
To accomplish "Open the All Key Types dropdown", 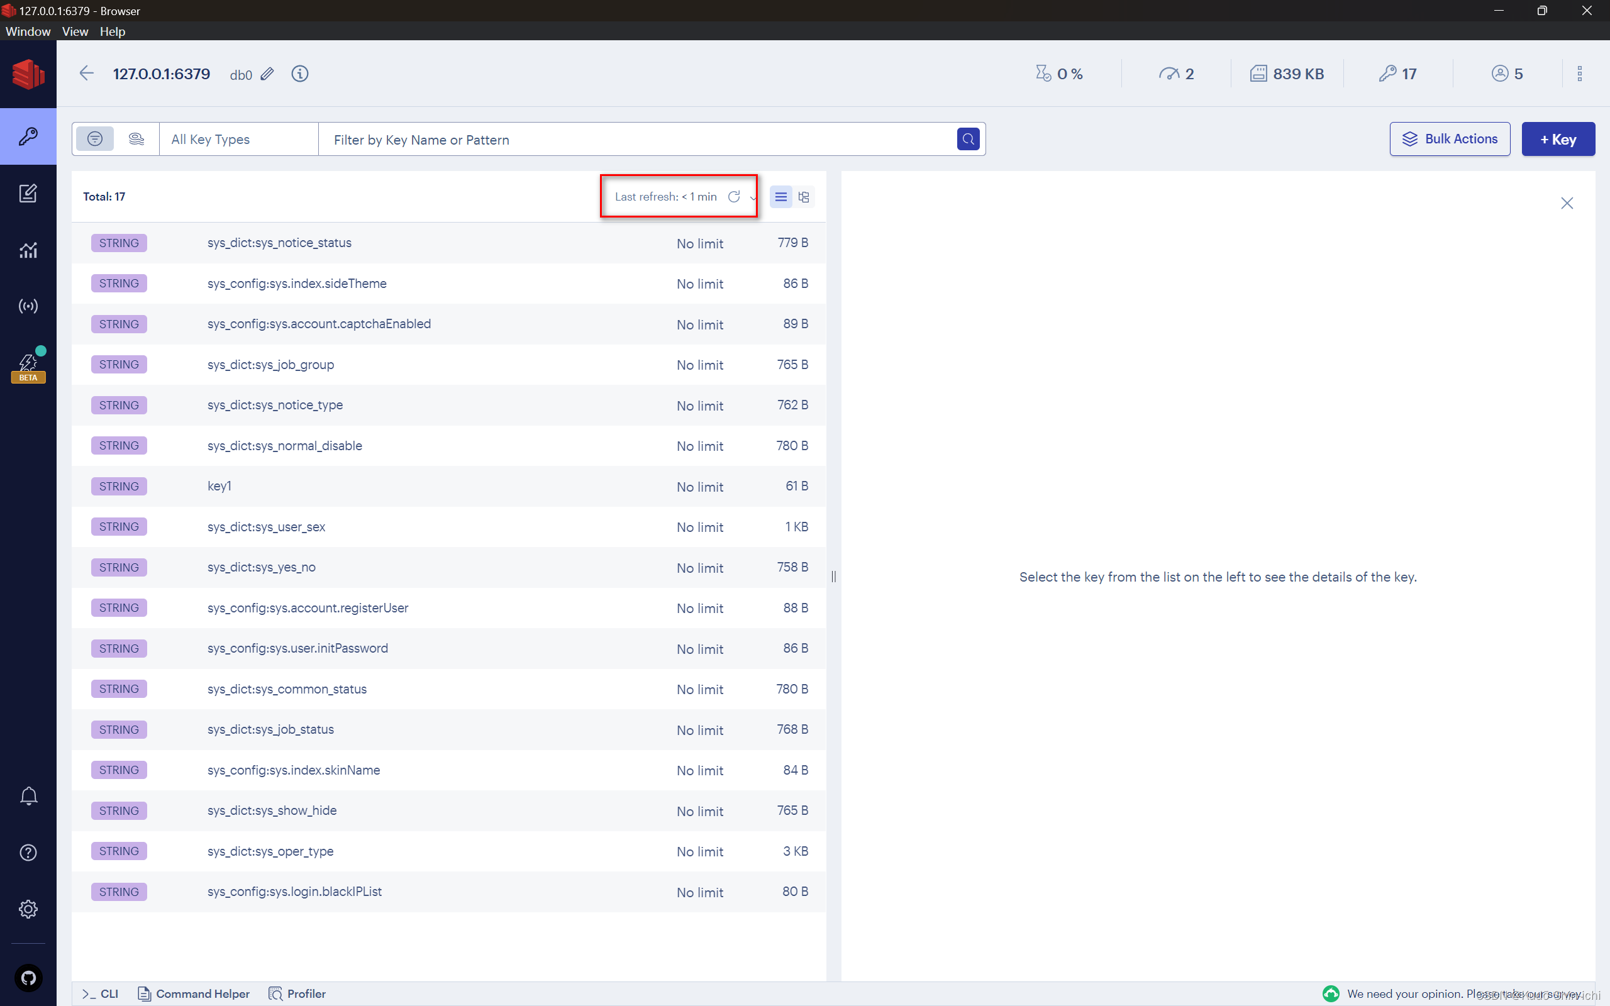I will (238, 139).
